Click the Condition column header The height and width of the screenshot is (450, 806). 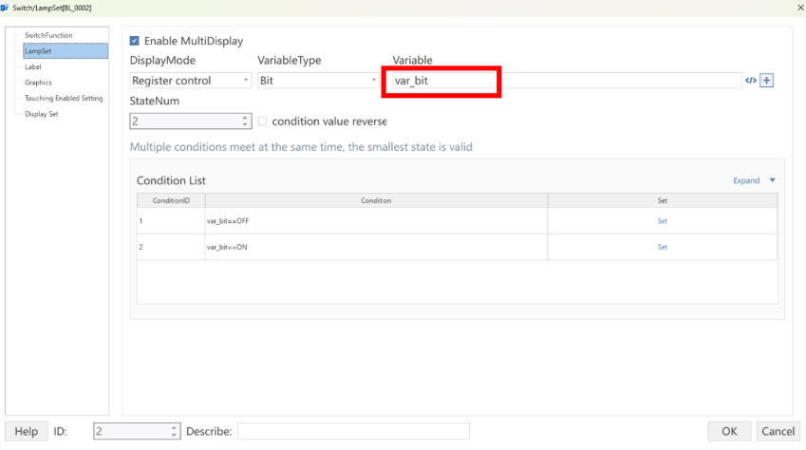tap(376, 200)
